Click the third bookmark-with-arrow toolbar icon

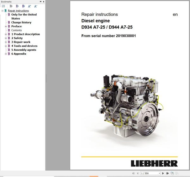23,6
